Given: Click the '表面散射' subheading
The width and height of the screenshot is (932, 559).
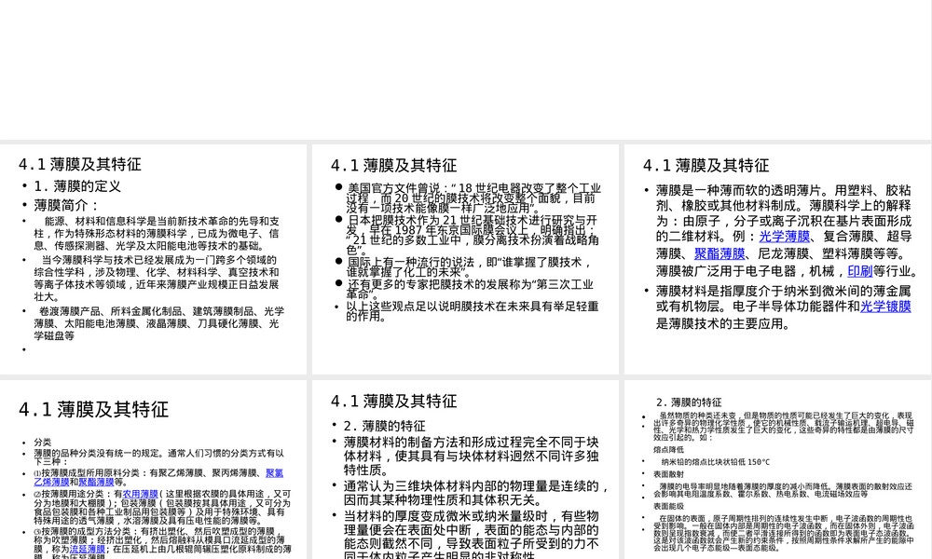Looking at the screenshot, I should click(668, 474).
